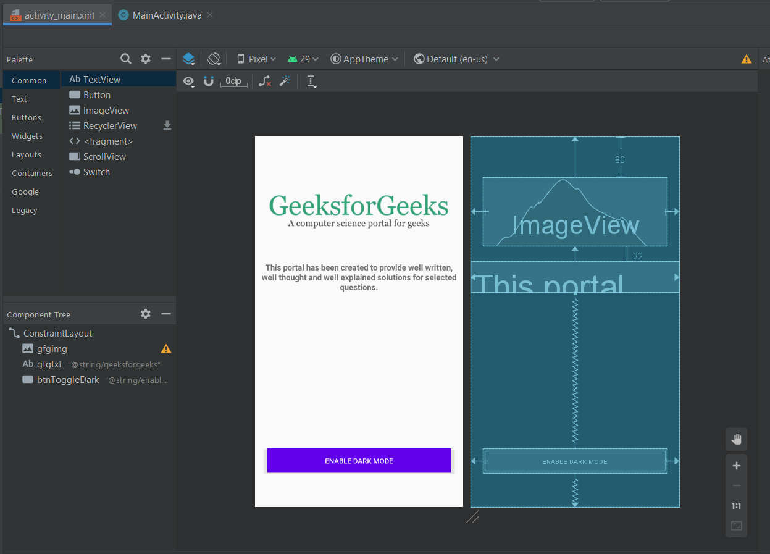Screen dimensions: 770x554
Task: Click the AppTheme theme selector
Action: coord(364,59)
